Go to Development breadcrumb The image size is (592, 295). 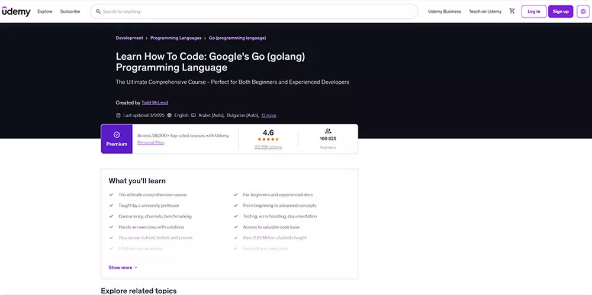129,38
